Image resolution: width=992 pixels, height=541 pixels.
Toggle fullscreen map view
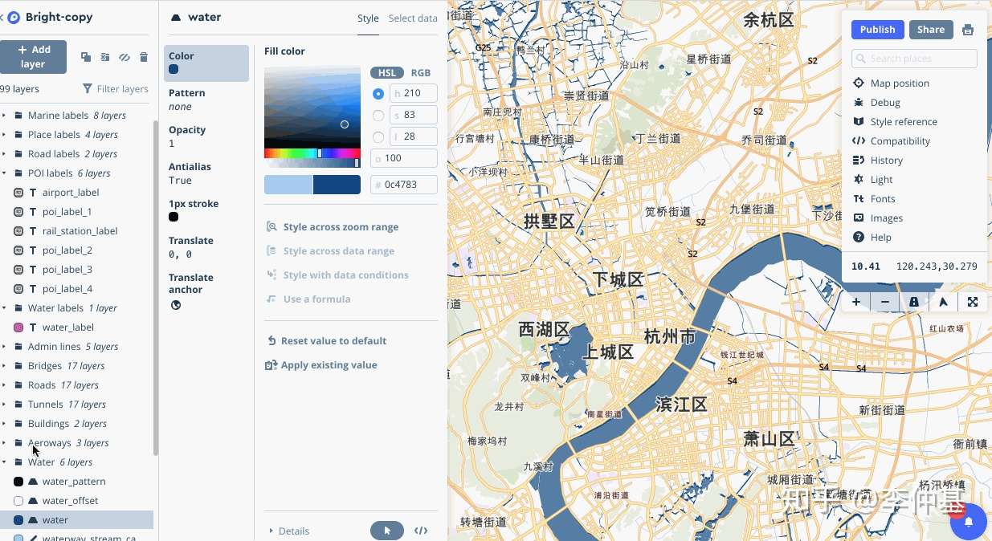tap(972, 302)
